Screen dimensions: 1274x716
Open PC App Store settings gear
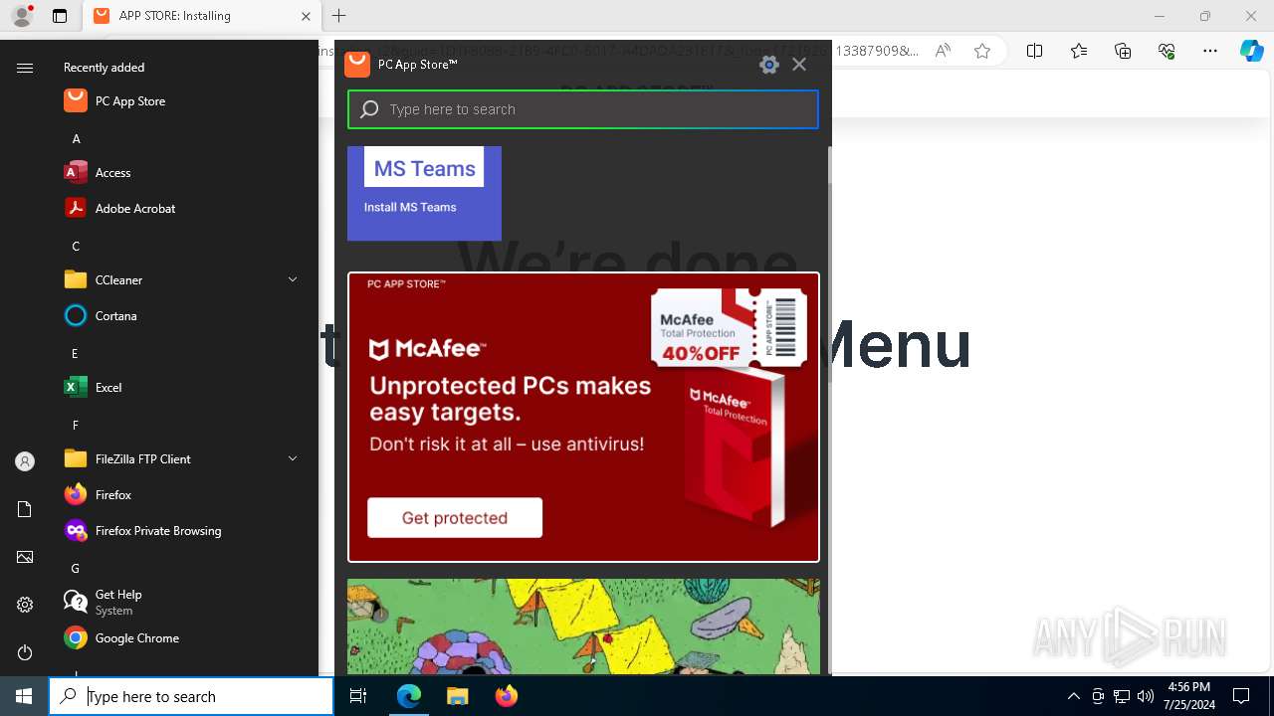[x=768, y=65]
